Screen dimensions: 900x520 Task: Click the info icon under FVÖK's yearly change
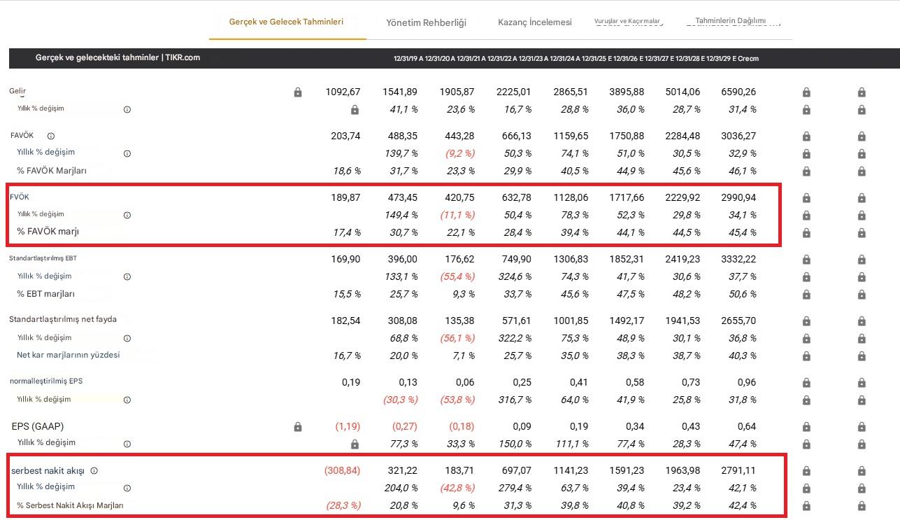pyautogui.click(x=127, y=216)
